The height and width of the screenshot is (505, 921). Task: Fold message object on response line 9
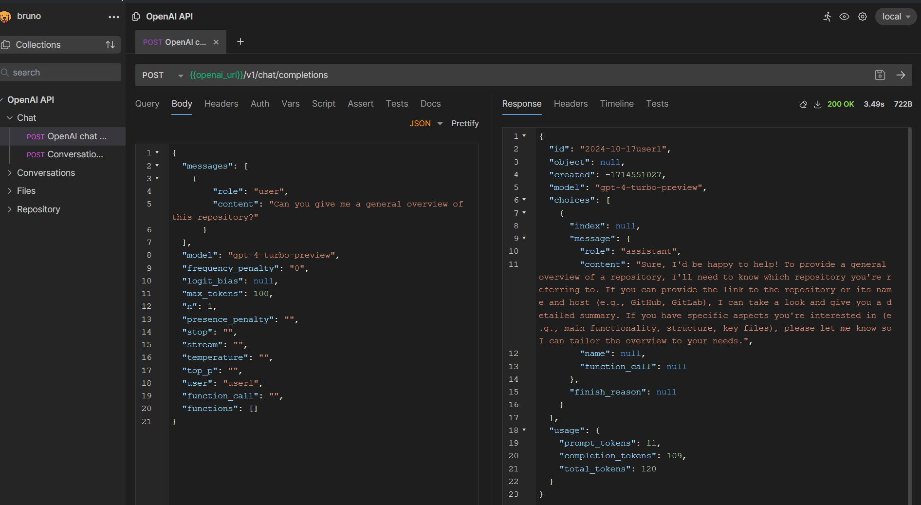[524, 238]
